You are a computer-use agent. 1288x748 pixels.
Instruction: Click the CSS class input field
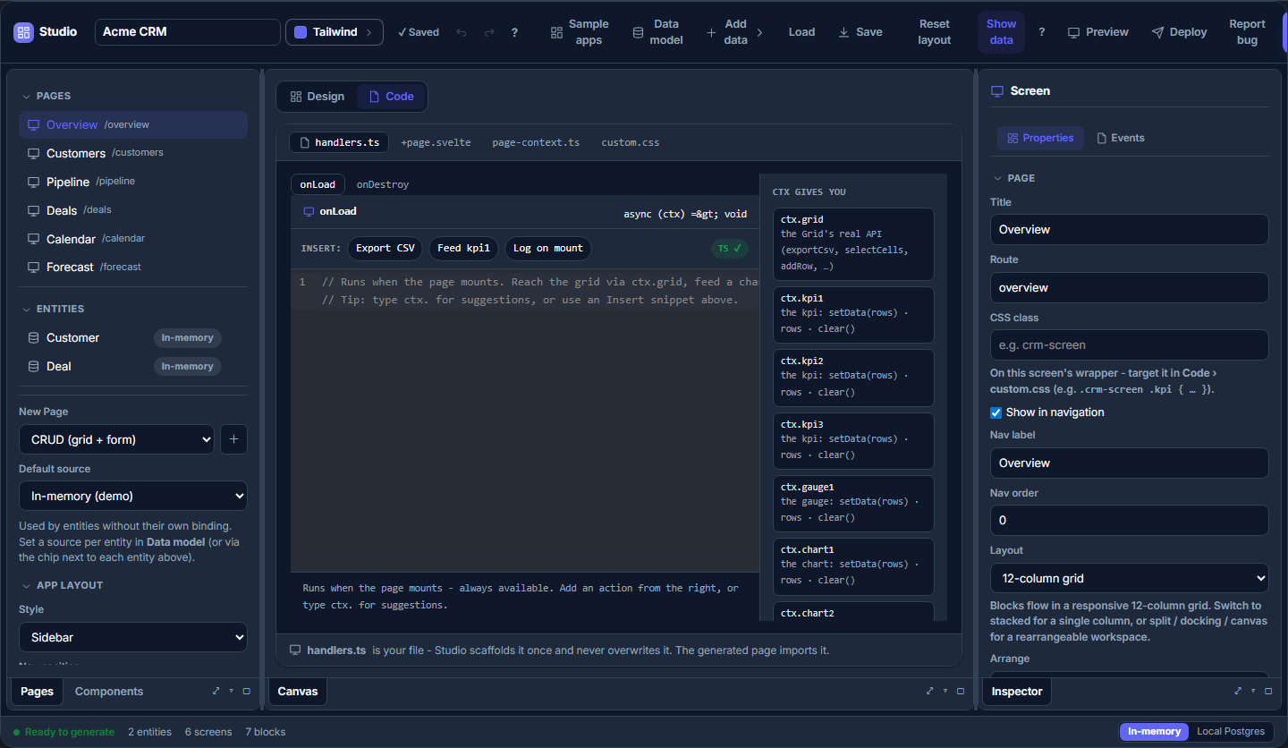1129,344
